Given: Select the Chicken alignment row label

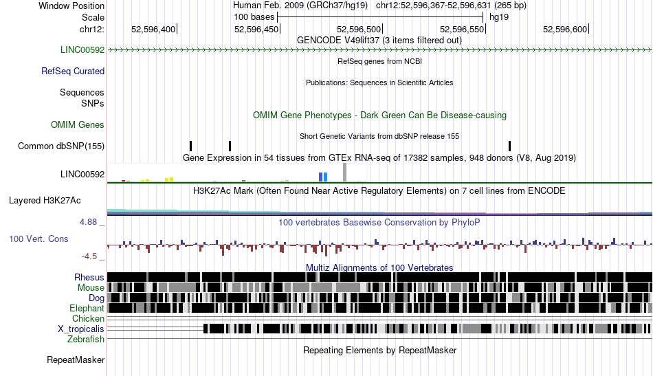Looking at the screenshot, I should 88,319.
